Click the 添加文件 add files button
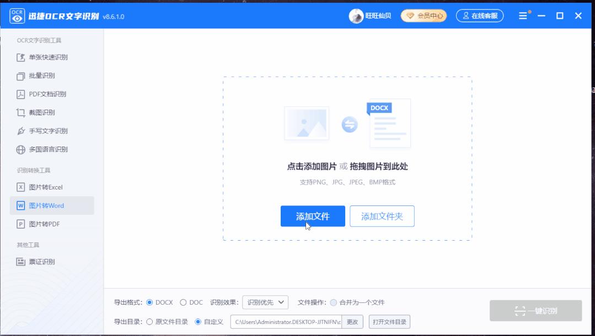The height and width of the screenshot is (336, 595). click(313, 216)
